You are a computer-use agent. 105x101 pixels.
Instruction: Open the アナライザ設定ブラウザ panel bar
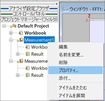[29, 8]
